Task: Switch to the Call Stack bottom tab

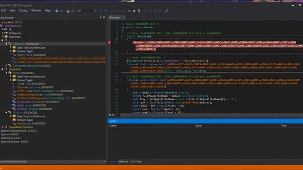Action: [x=136, y=161]
